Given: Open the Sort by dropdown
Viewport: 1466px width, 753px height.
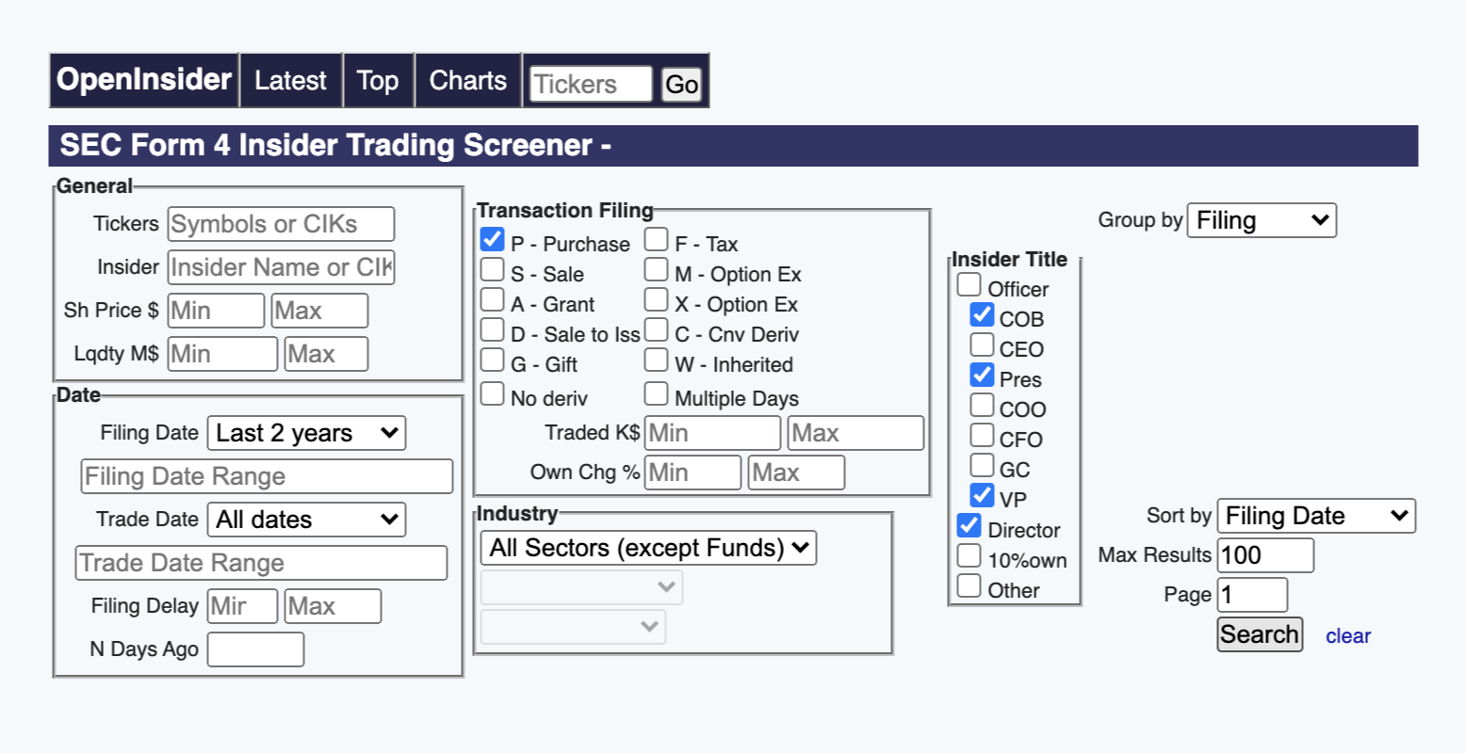Looking at the screenshot, I should click(1316, 516).
